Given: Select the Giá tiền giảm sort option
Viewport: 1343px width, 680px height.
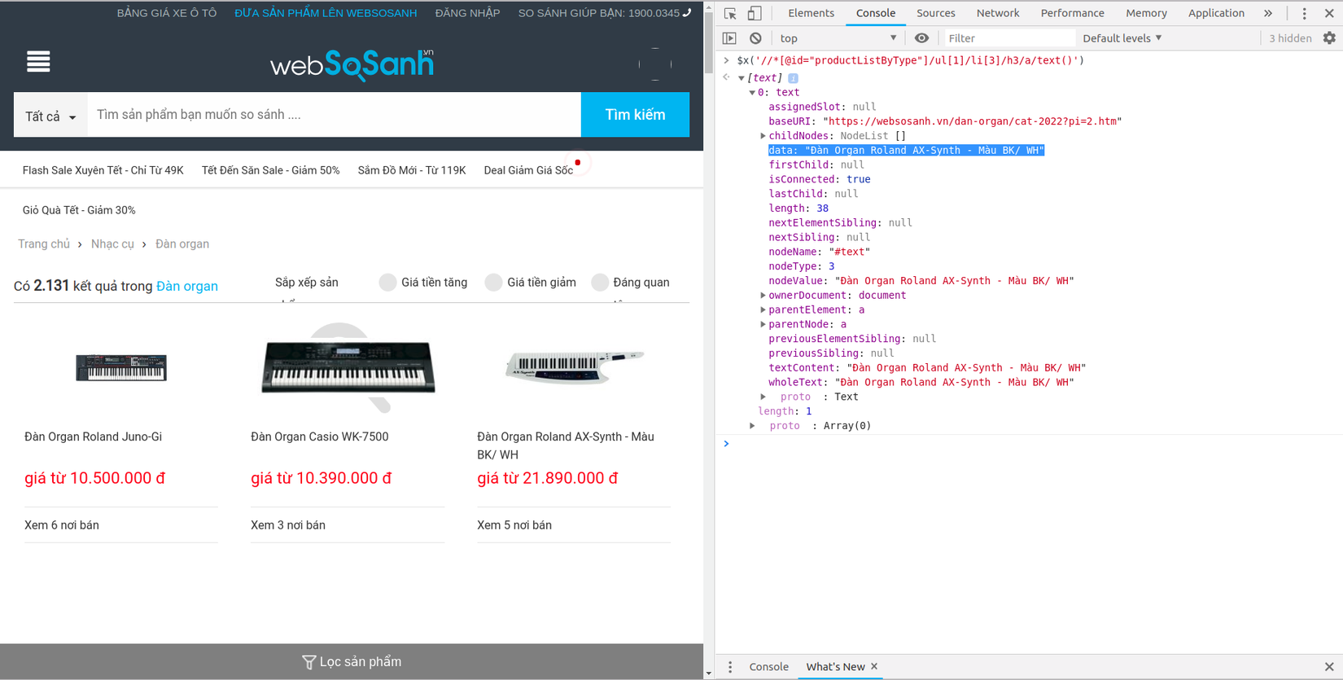Looking at the screenshot, I should 493,283.
